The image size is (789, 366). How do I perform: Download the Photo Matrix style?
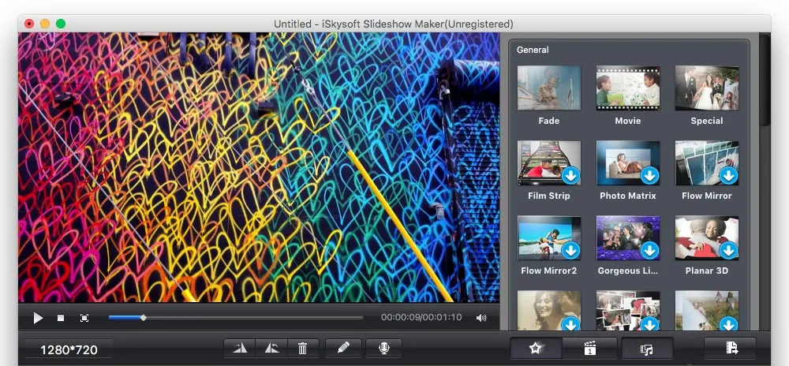tap(649, 175)
